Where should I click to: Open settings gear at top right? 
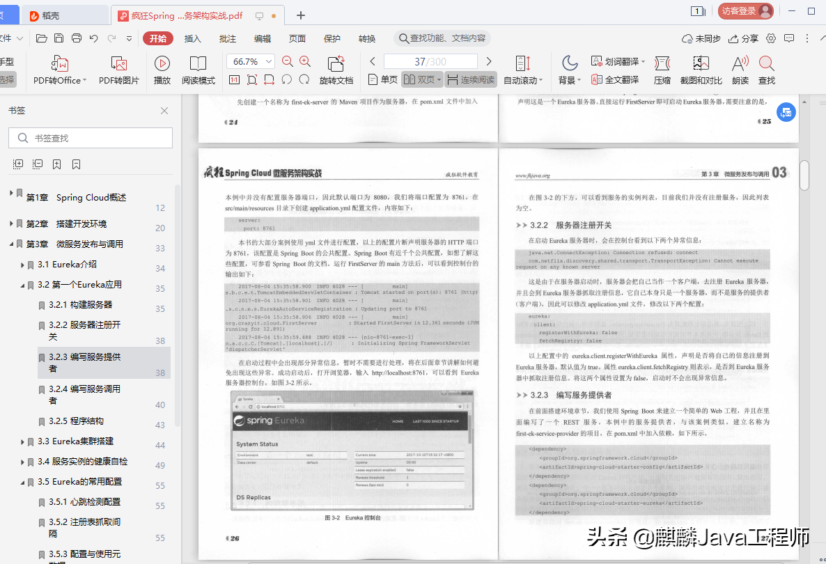[x=771, y=38]
